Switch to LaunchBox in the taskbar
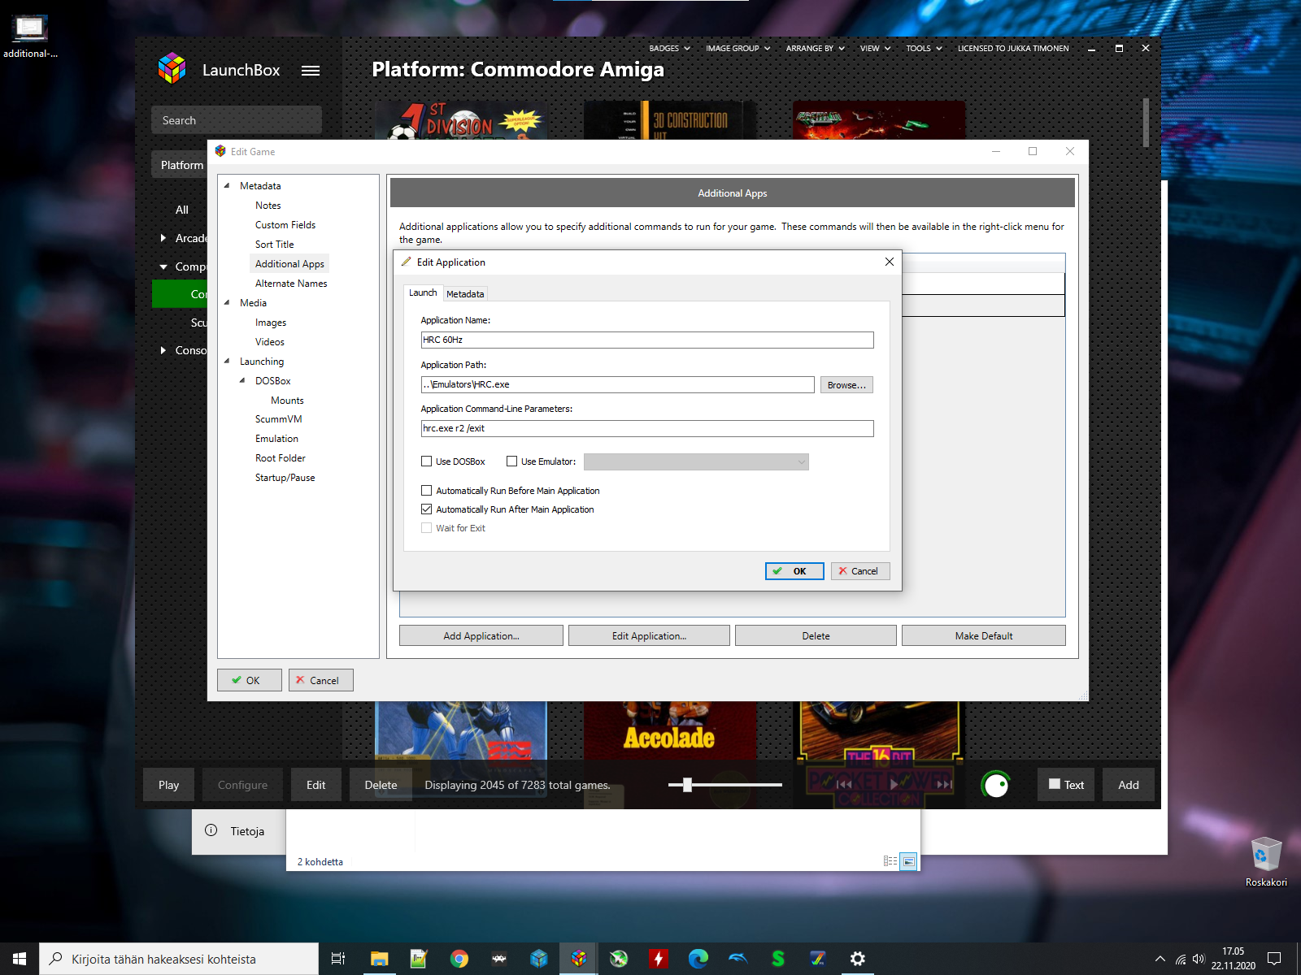1301x975 pixels. click(579, 959)
